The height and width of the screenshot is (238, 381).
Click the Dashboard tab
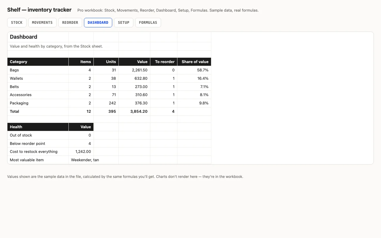[x=98, y=23]
